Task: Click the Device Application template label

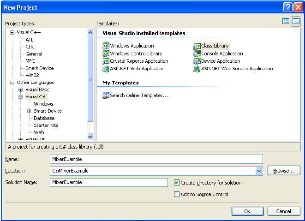Action: click(x=221, y=61)
